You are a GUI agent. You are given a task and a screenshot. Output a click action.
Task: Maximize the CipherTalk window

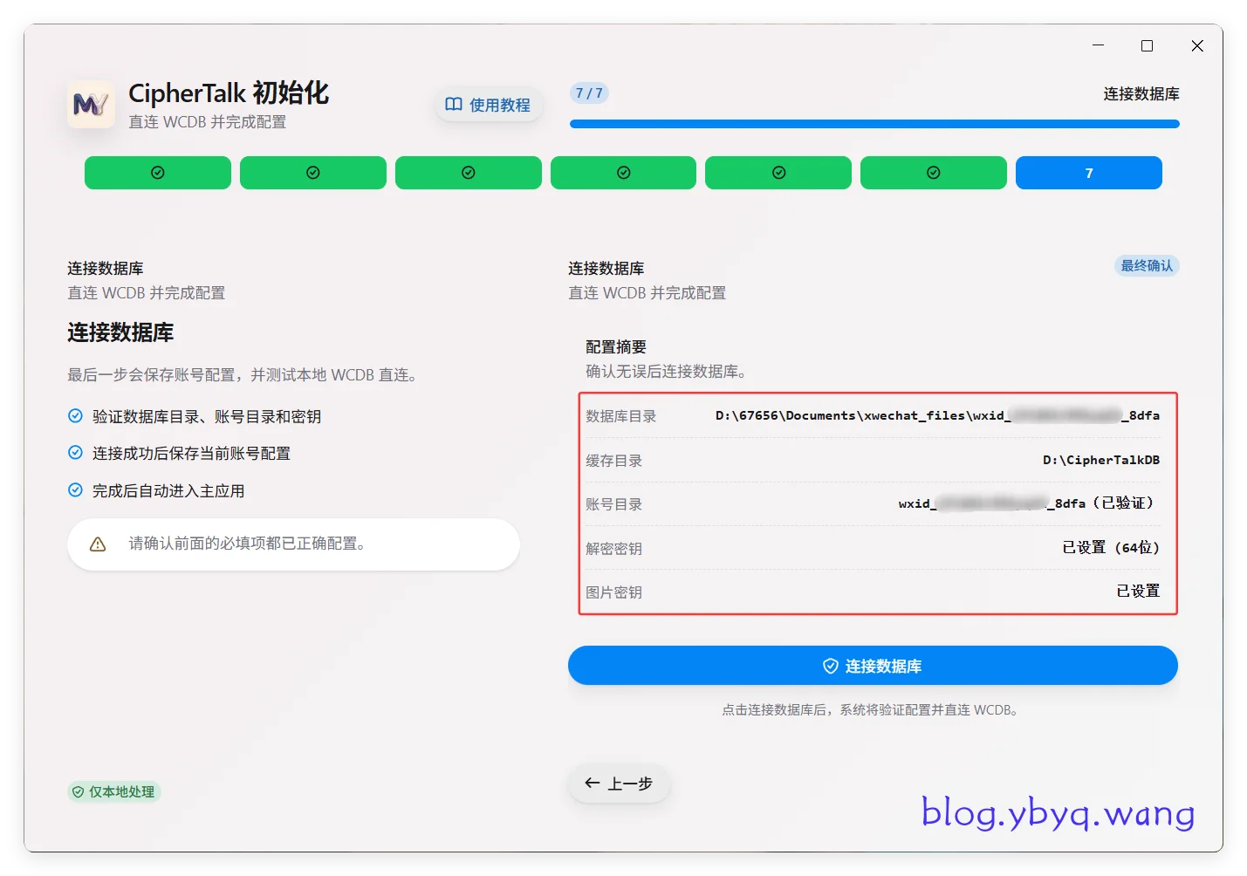[1148, 45]
